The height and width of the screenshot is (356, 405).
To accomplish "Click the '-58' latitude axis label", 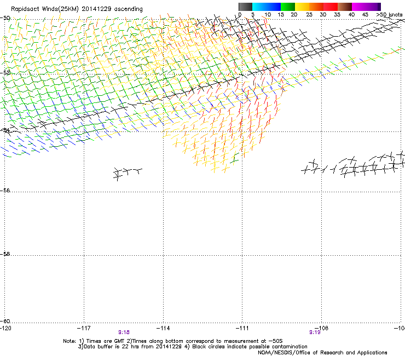I will (x=5, y=254).
